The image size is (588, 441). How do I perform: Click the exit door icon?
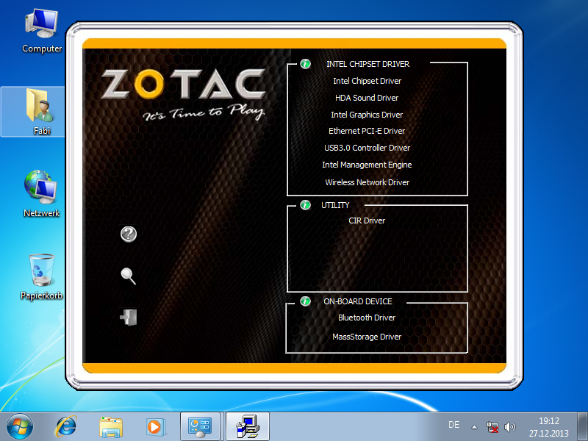pyautogui.click(x=128, y=318)
